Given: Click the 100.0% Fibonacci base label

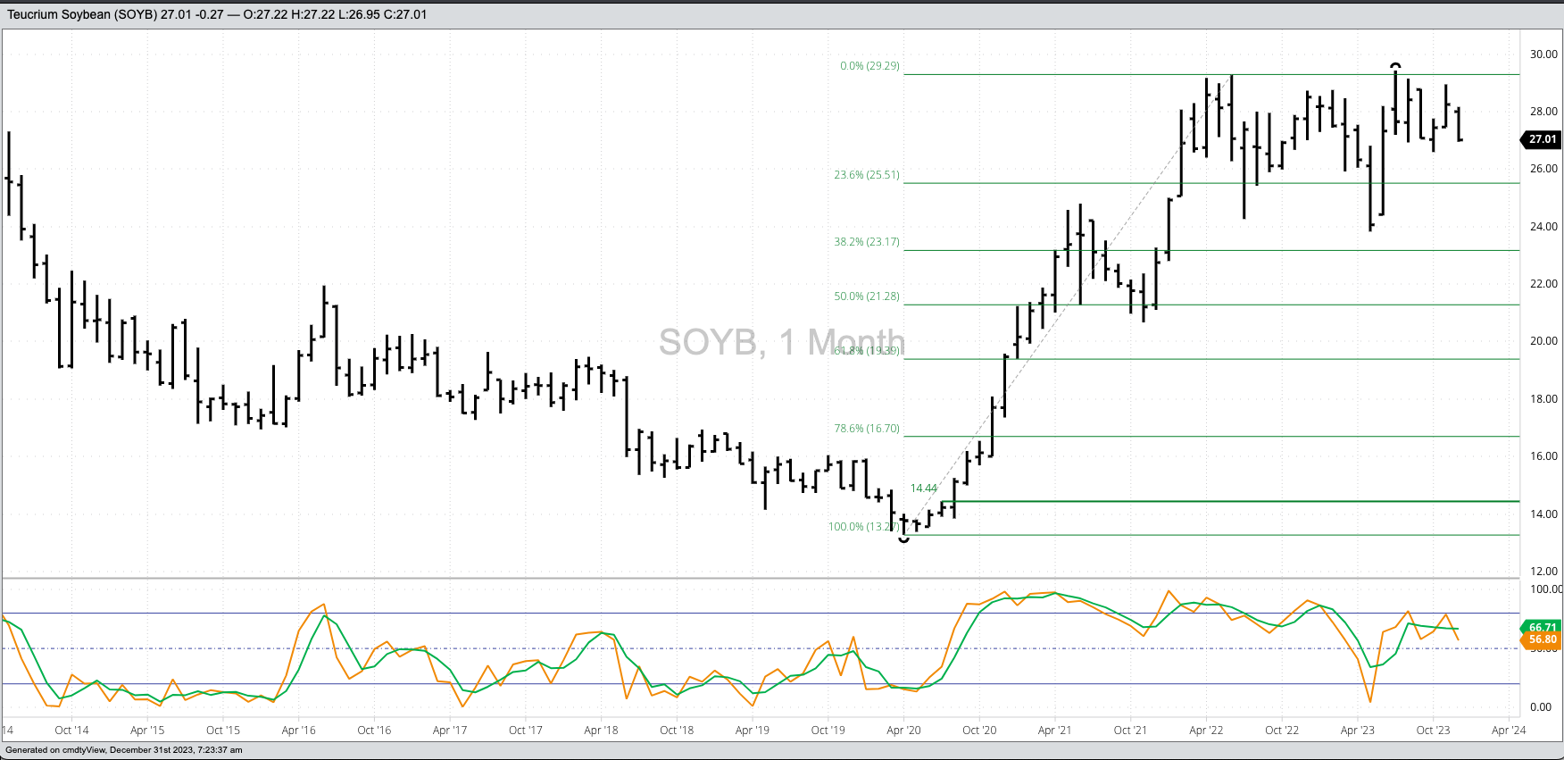Looking at the screenshot, I should [862, 527].
